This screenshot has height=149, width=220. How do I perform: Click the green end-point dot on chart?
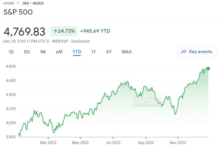pyautogui.click(x=208, y=68)
